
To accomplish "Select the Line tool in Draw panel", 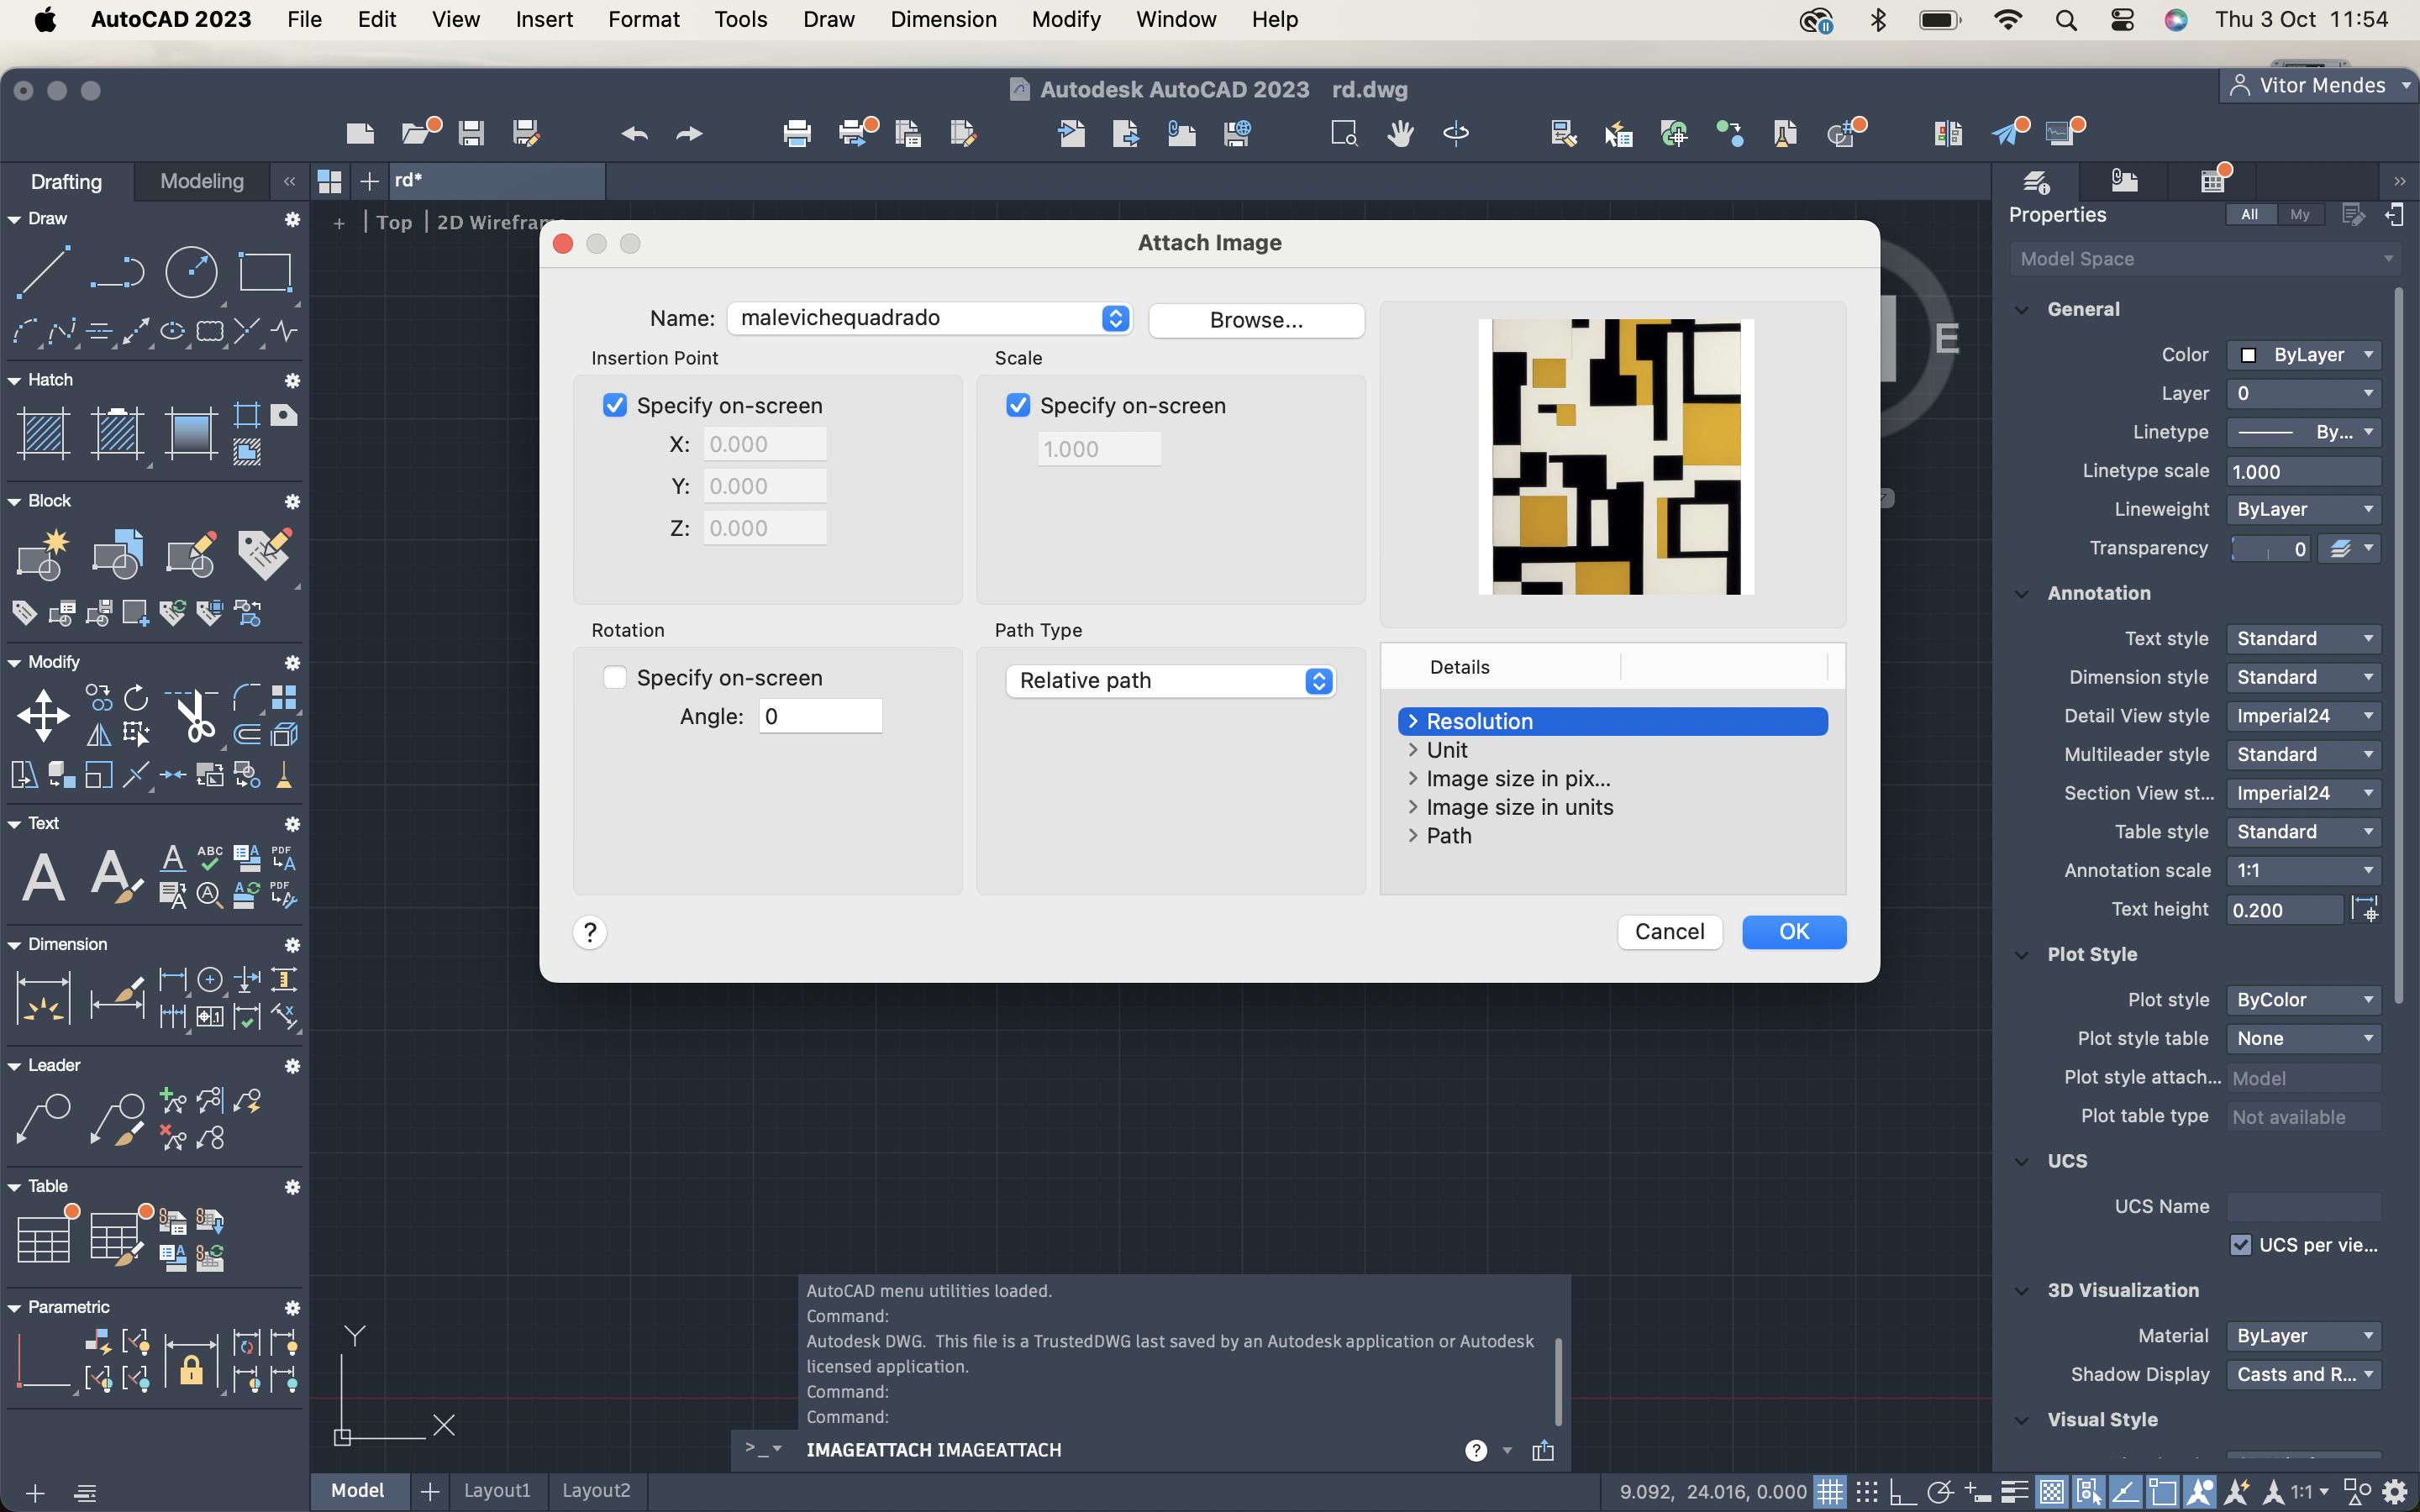I will 44,271.
